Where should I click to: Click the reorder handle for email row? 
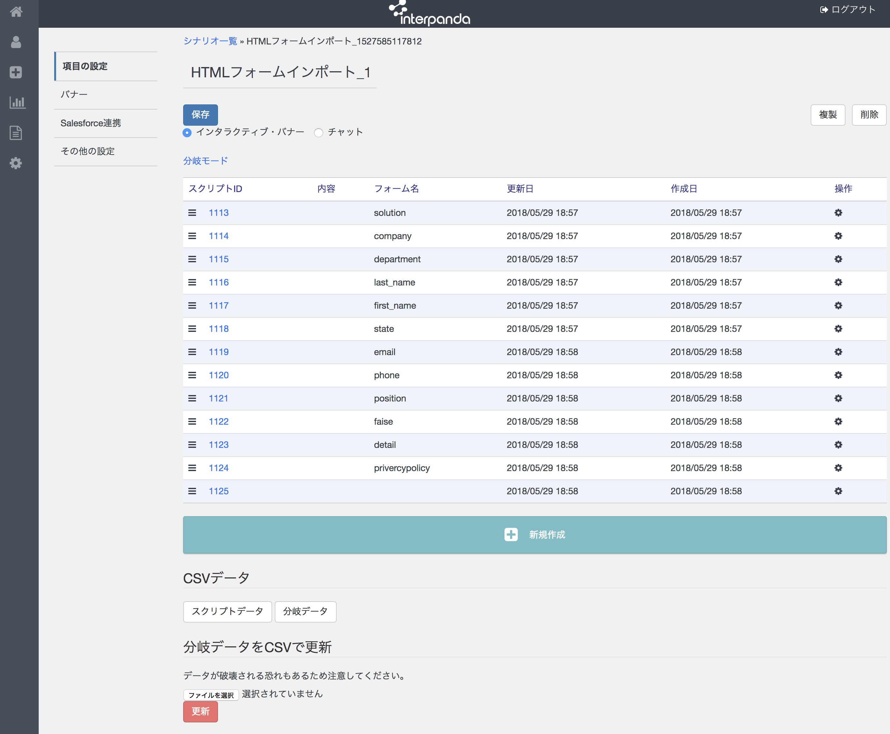192,352
